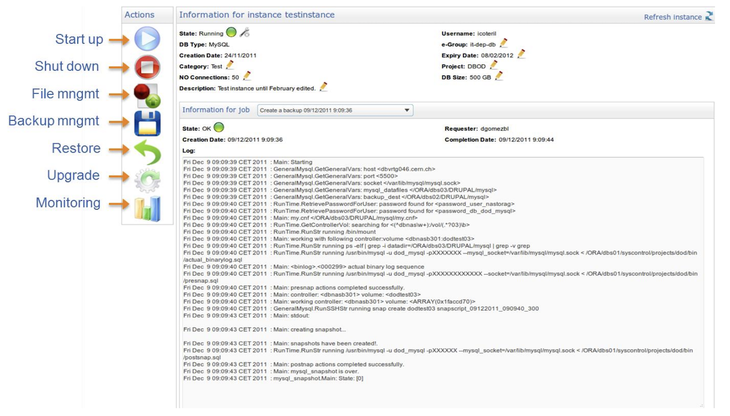
Task: Click the green Running status circle
Action: (231, 32)
